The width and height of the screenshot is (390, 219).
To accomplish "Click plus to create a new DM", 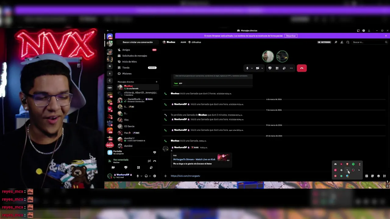I will point(157,82).
